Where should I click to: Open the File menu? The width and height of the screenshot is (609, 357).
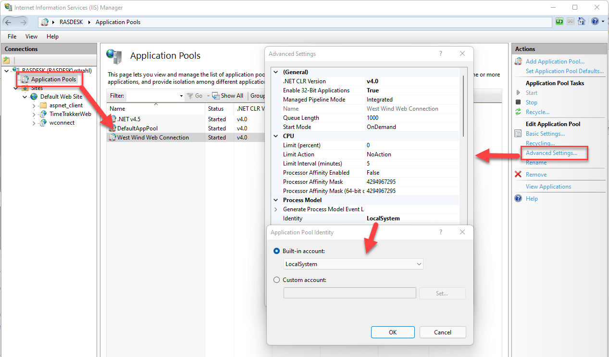point(12,37)
